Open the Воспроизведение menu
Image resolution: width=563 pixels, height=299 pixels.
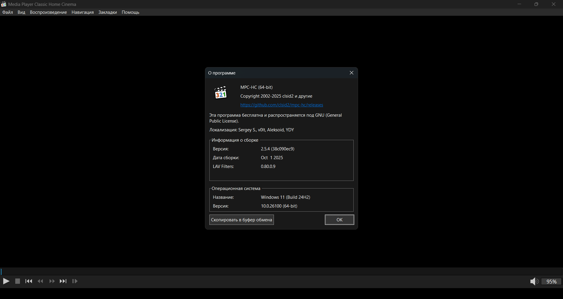click(x=48, y=12)
